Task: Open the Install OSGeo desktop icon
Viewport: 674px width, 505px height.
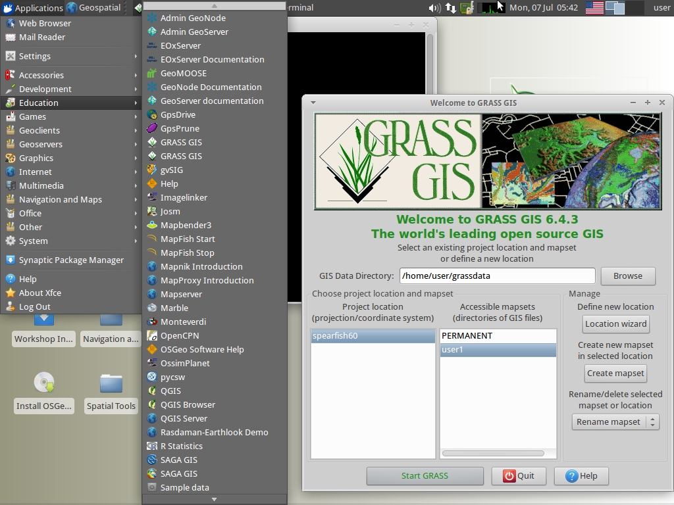Action: coord(44,393)
